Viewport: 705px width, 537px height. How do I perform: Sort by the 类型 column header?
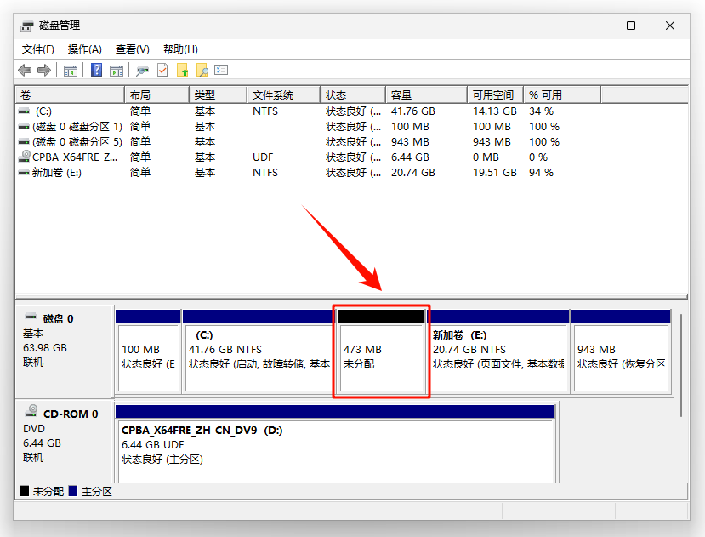point(218,95)
